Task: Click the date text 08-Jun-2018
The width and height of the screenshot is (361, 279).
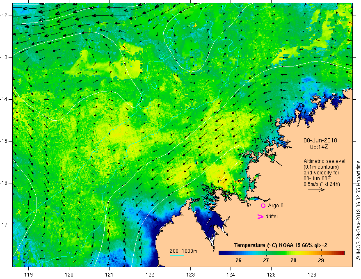Action: 320,140
